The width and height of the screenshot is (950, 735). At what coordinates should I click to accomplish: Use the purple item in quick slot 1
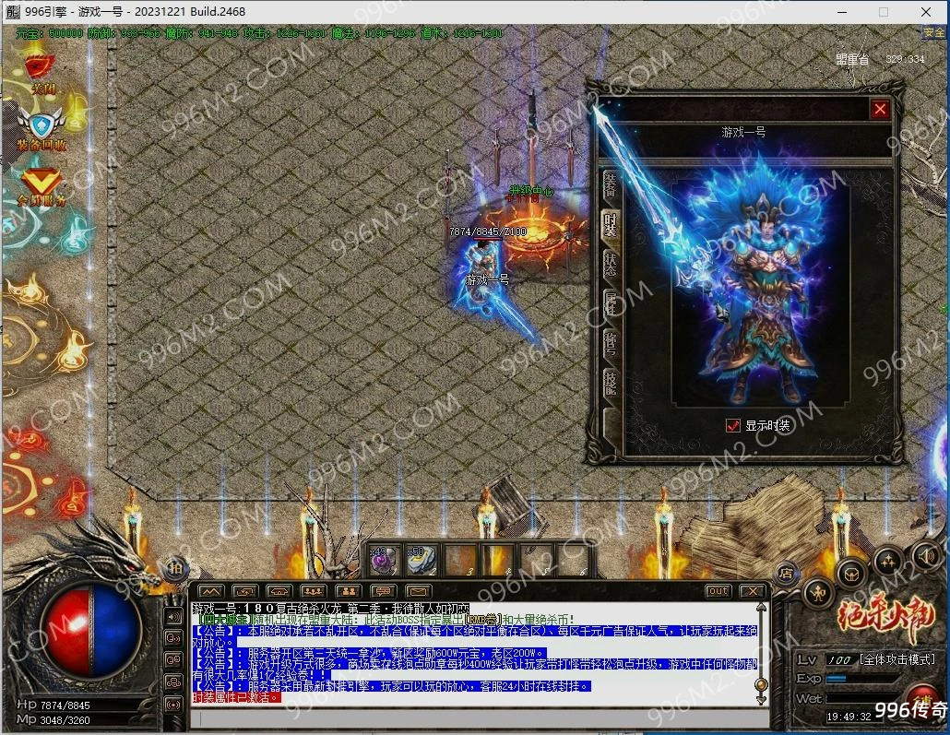click(386, 560)
